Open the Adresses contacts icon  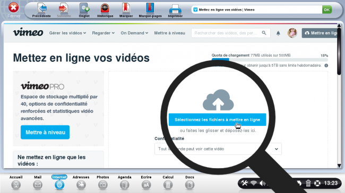81,185
